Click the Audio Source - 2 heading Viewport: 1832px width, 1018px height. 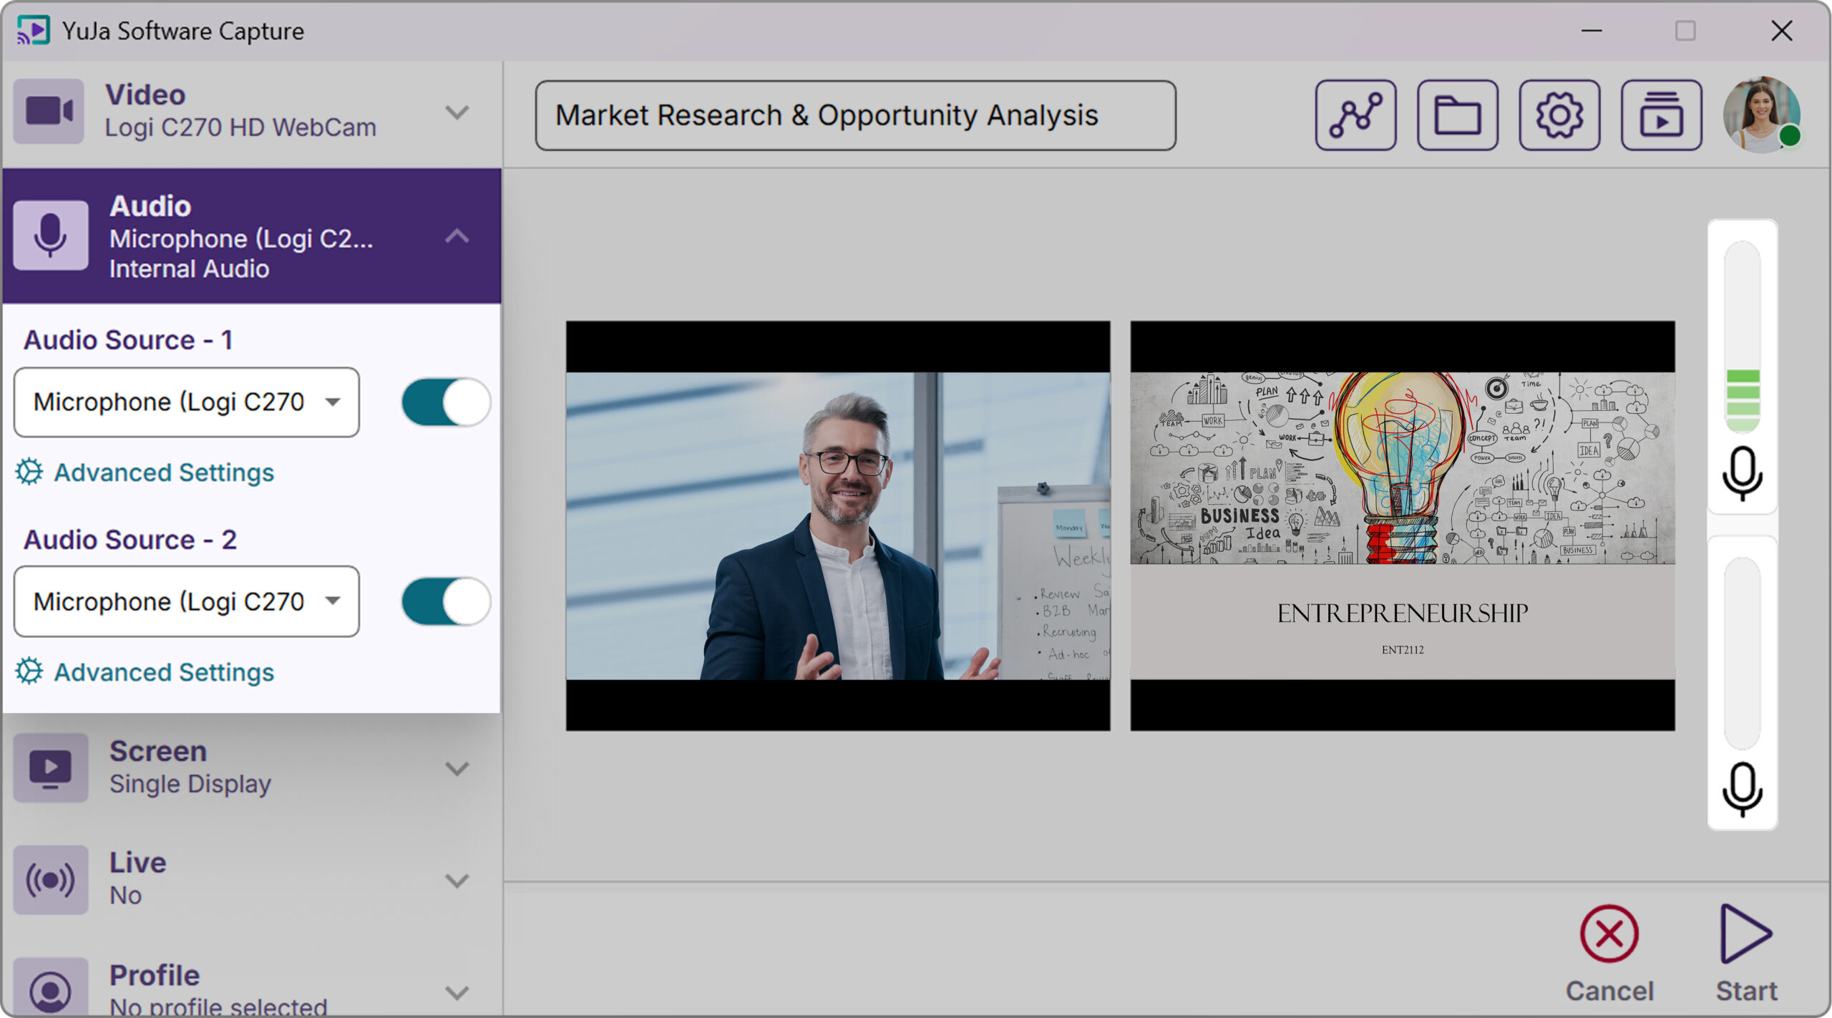pyautogui.click(x=130, y=540)
